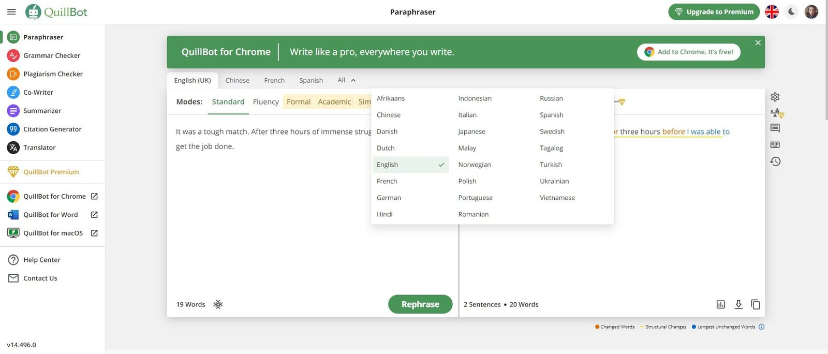Show keyboard hotkeys panel
The height and width of the screenshot is (354, 828).
point(775,145)
